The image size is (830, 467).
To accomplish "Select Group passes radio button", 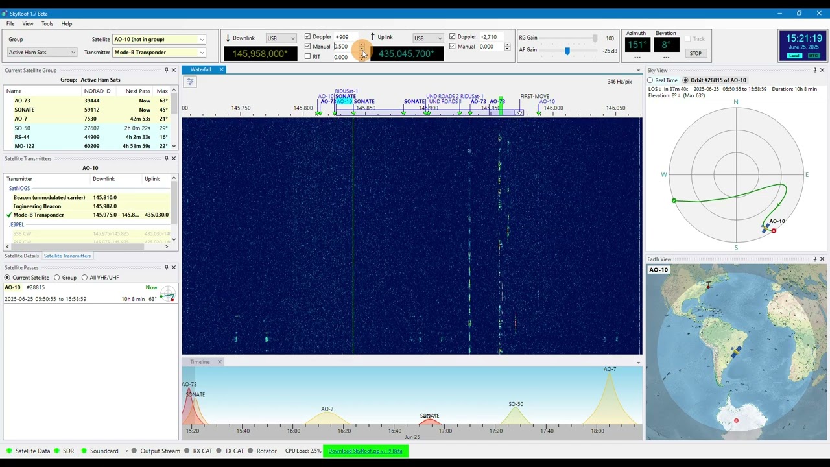I will pos(56,278).
